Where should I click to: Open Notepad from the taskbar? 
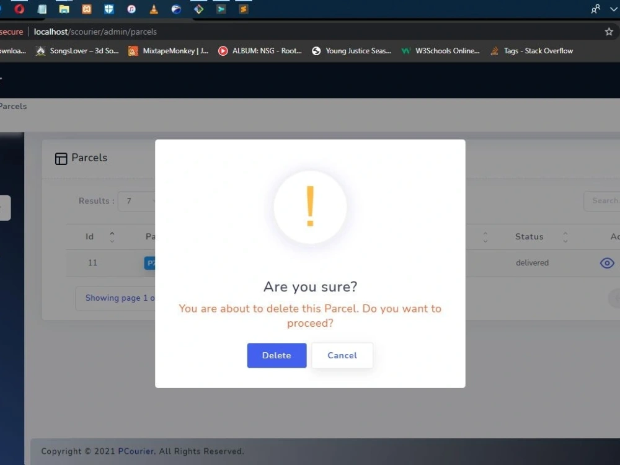tap(42, 9)
